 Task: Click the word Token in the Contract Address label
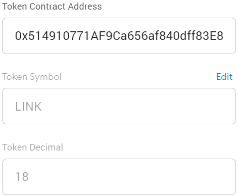(15, 7)
